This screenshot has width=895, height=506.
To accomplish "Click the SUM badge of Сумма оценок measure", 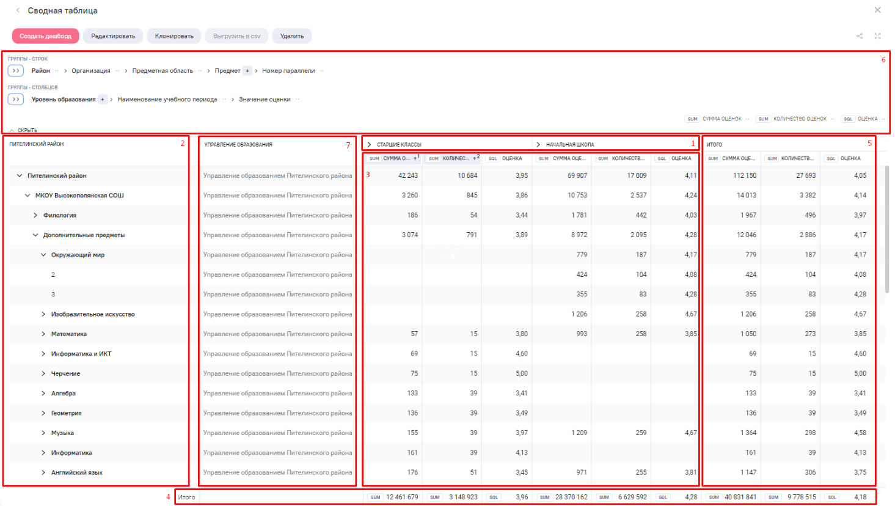I will pos(692,119).
